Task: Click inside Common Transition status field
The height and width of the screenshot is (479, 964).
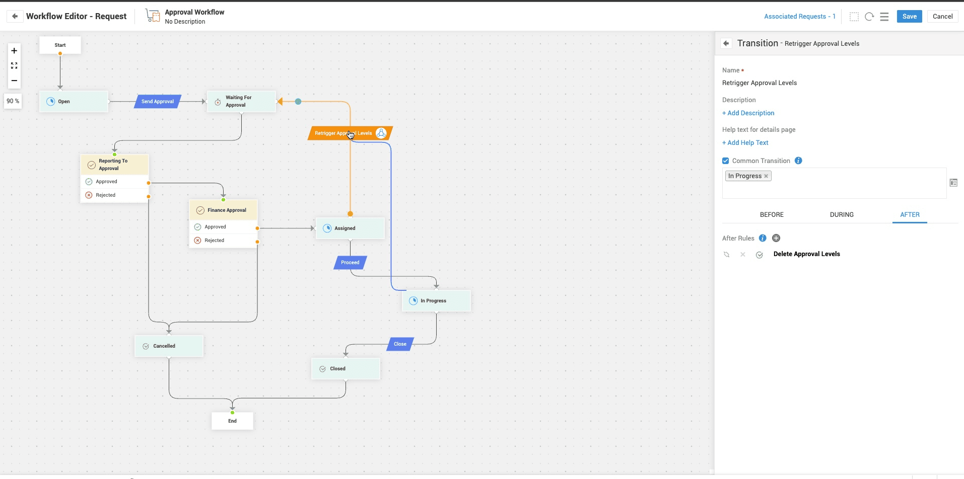Action: [834, 183]
